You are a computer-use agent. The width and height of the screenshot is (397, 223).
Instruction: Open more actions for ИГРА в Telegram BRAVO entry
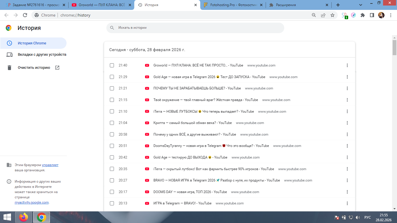tap(347, 203)
